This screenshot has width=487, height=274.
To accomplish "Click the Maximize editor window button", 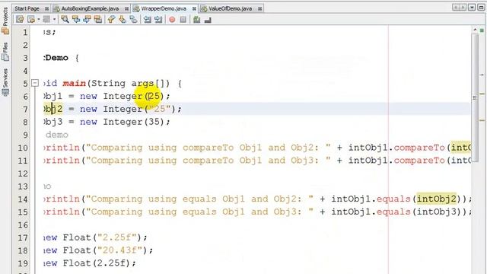I will tap(481, 7).
